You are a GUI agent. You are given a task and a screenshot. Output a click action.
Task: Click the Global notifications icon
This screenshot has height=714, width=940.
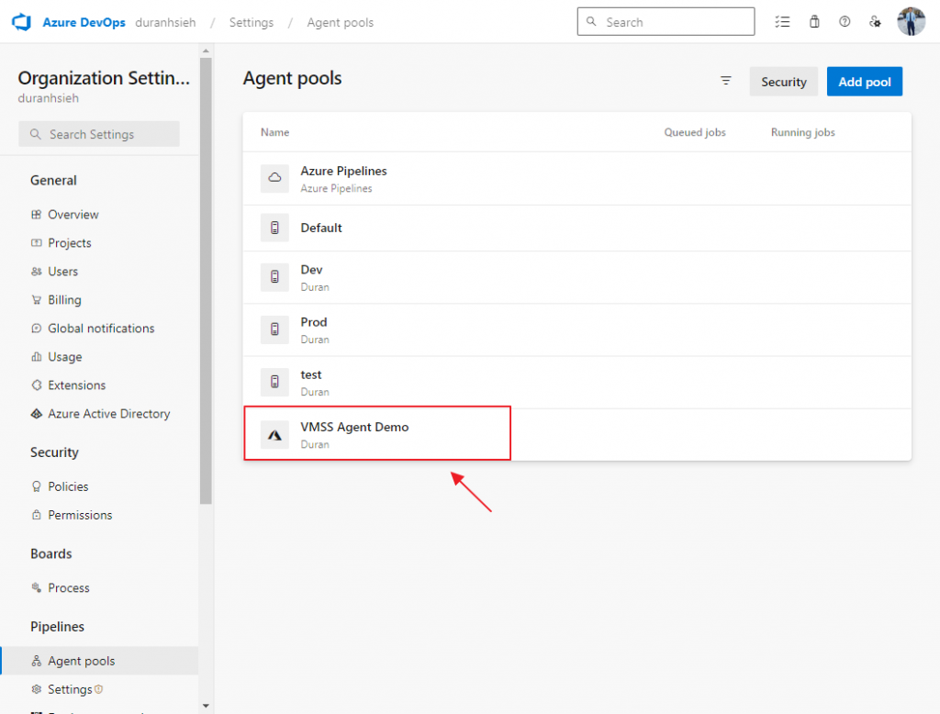37,329
